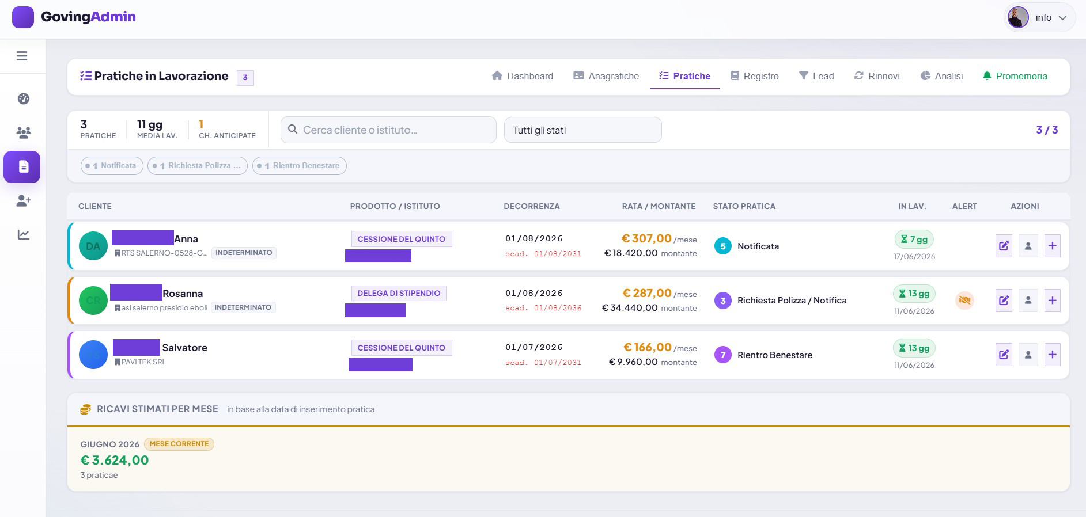The width and height of the screenshot is (1086, 517).
Task: Open the clients group icon in sidebar
Action: [24, 132]
